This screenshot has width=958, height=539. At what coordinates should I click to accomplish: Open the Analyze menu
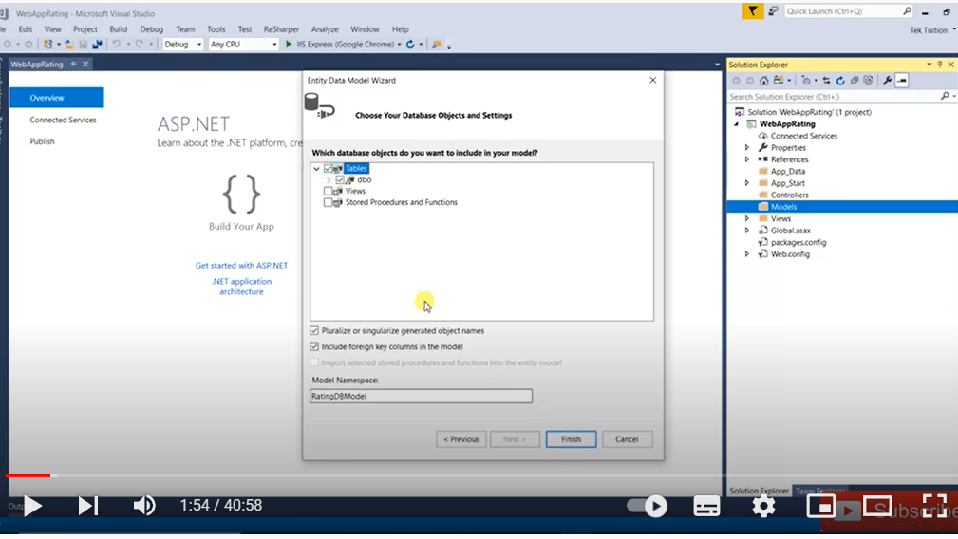[x=325, y=29]
